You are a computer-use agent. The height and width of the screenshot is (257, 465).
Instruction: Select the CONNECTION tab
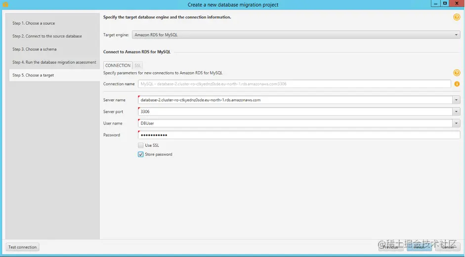pyautogui.click(x=118, y=65)
